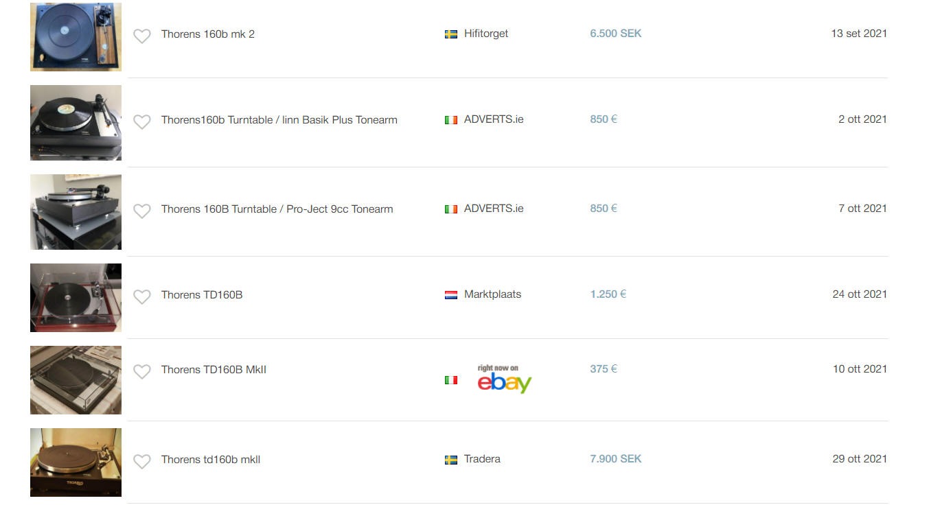This screenshot has height=505, width=929.
Task: Favorite the Thorens 160b mk 2 listing
Action: pos(142,36)
